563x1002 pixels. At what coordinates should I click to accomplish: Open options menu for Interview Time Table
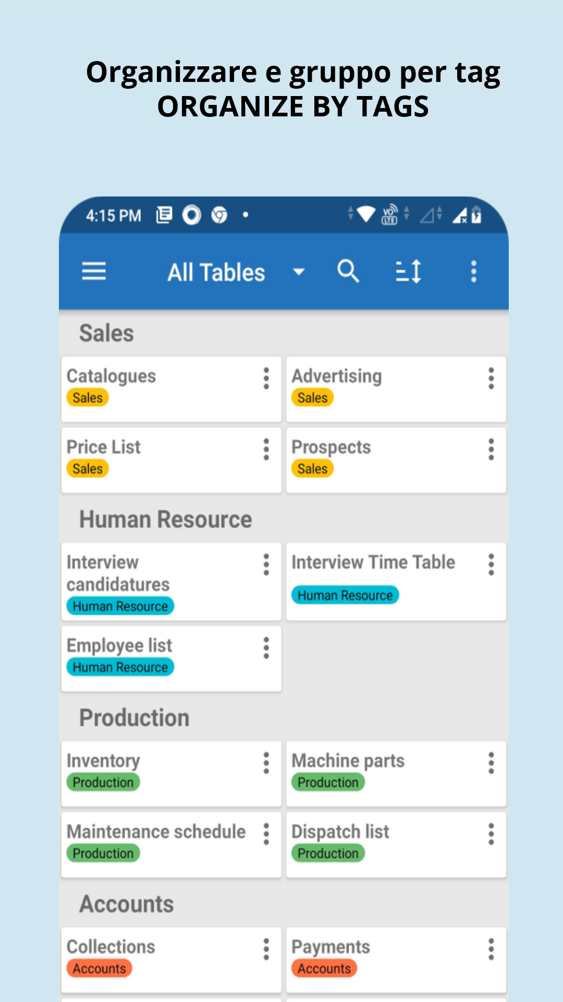click(491, 565)
